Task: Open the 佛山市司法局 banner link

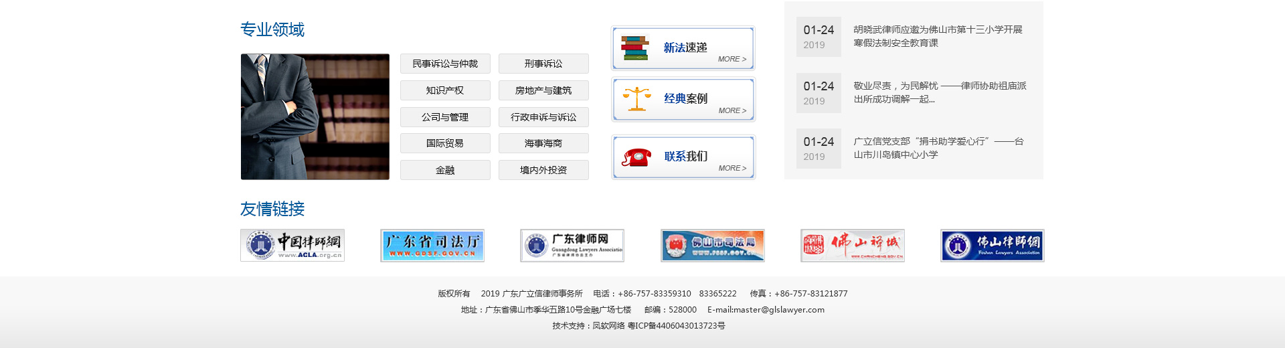Action: tap(712, 246)
